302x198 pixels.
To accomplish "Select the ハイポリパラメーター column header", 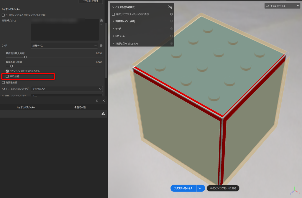I will [x=26, y=108].
